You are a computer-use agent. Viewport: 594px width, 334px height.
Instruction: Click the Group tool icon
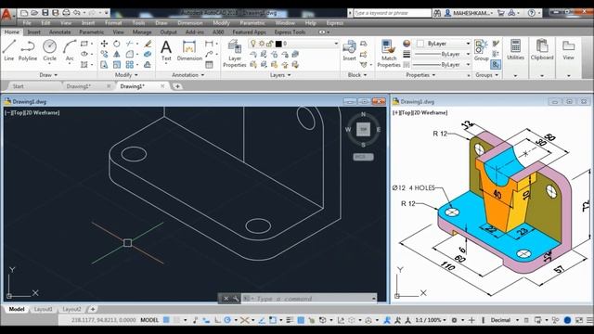481,50
